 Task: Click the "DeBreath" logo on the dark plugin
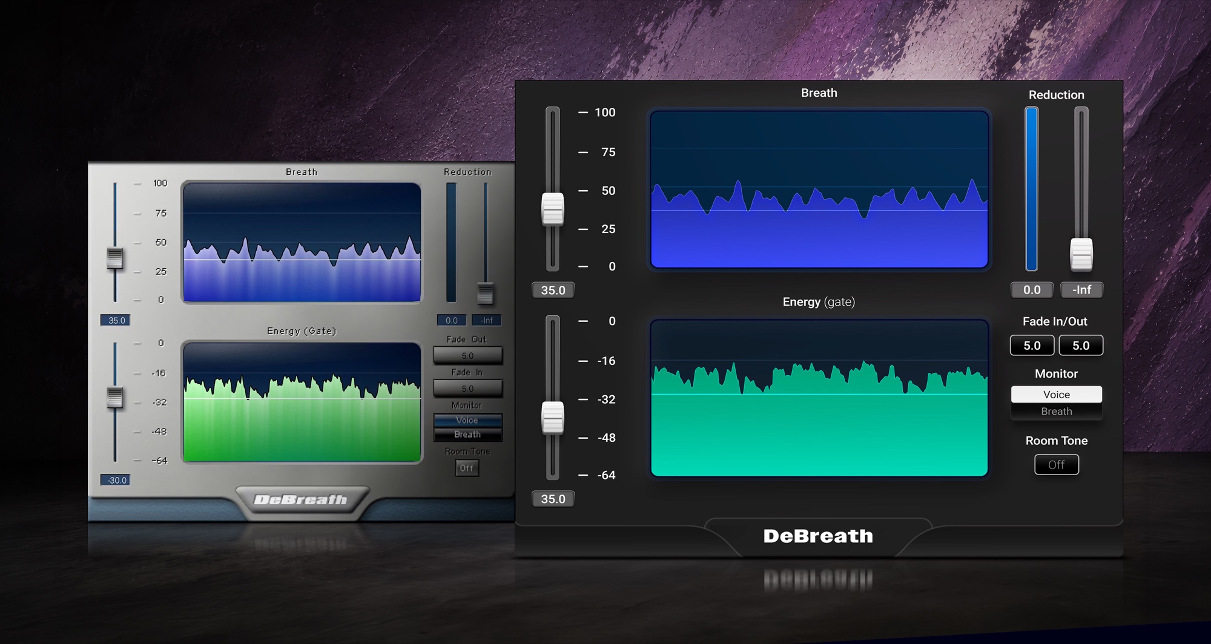(x=819, y=536)
